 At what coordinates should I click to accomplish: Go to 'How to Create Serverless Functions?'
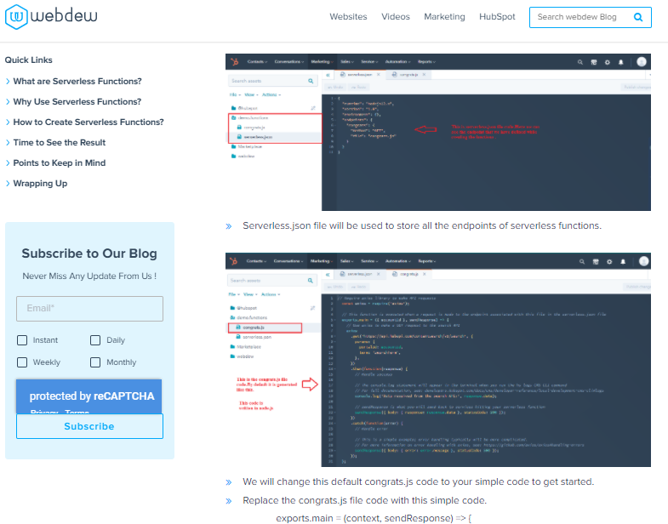point(88,122)
